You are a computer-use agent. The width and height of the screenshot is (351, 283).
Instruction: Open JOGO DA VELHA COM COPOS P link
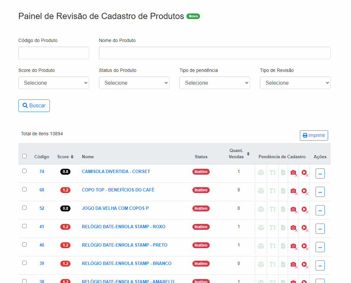point(115,208)
